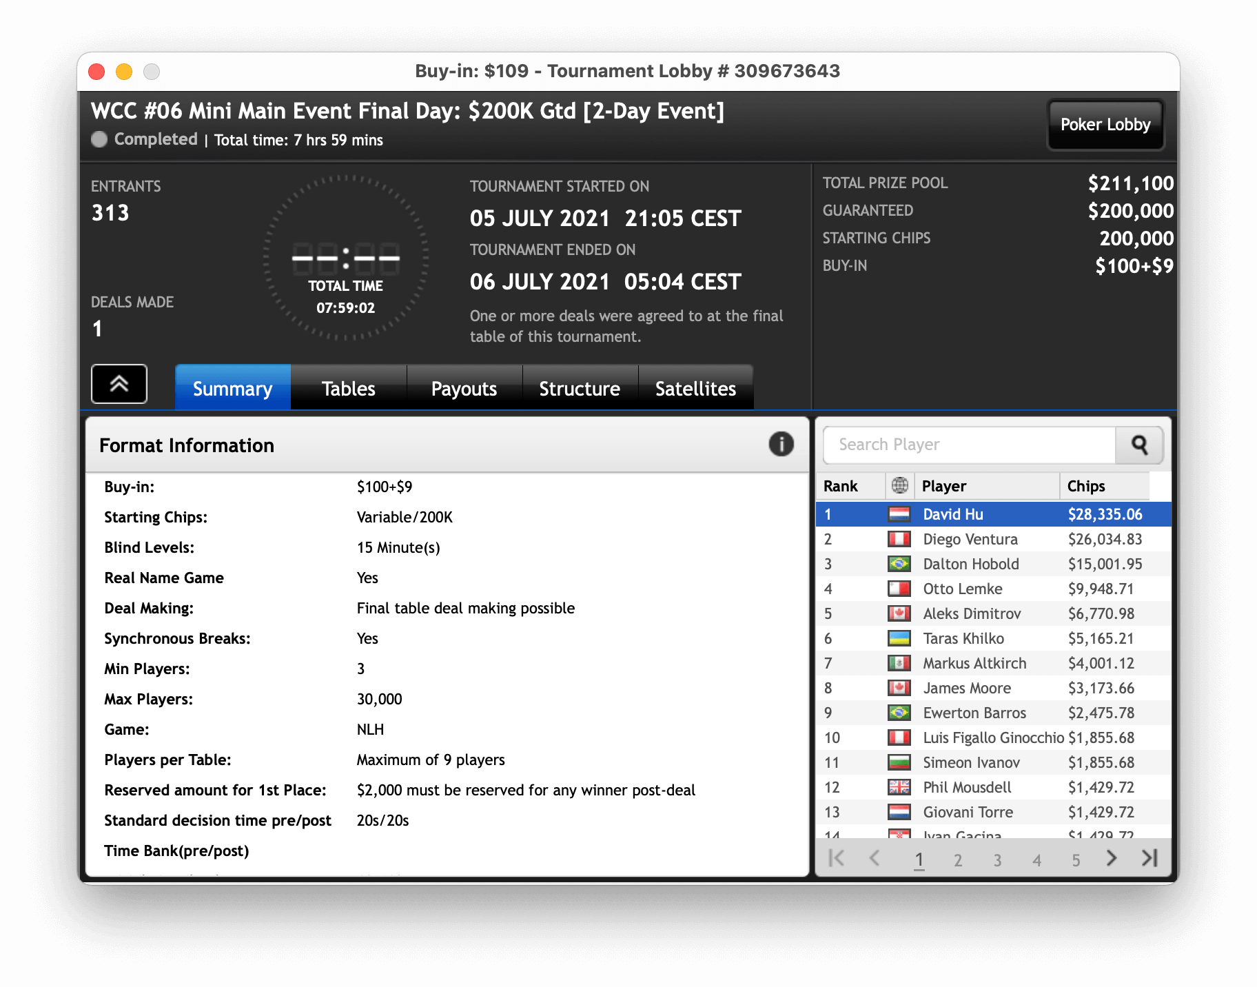
Task: Jump to first page of player list
Action: (x=837, y=858)
